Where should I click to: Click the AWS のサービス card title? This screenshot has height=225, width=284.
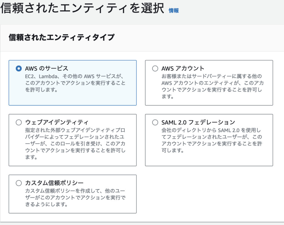coord(47,69)
